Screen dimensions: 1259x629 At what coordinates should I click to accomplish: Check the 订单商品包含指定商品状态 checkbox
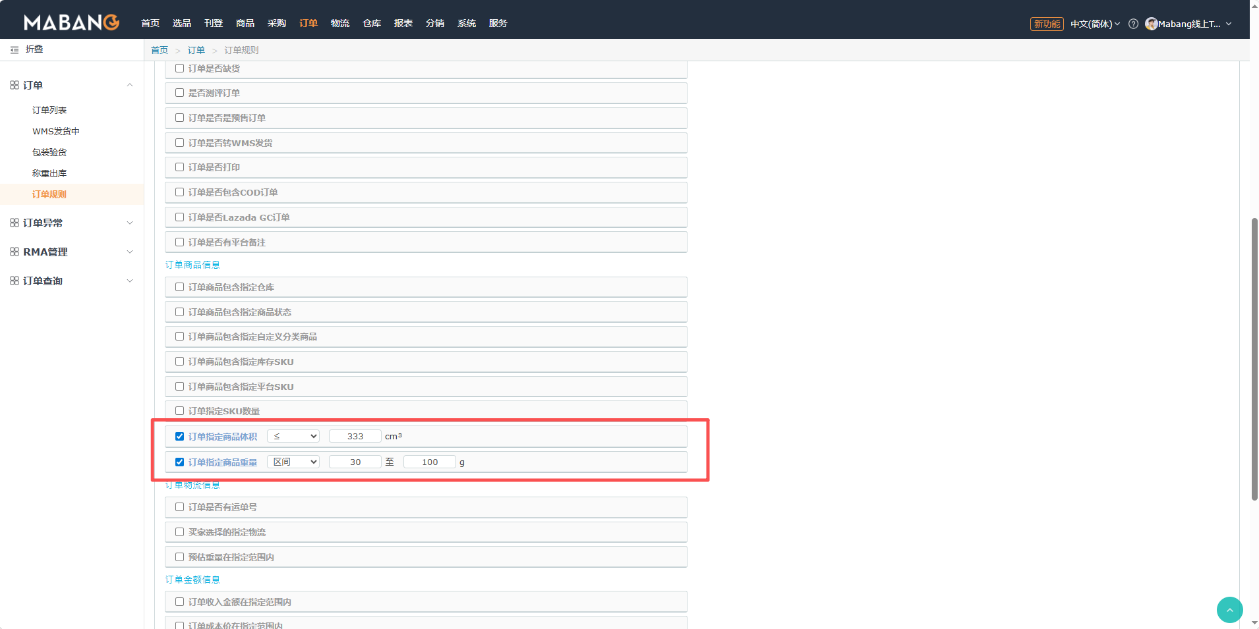tap(179, 312)
